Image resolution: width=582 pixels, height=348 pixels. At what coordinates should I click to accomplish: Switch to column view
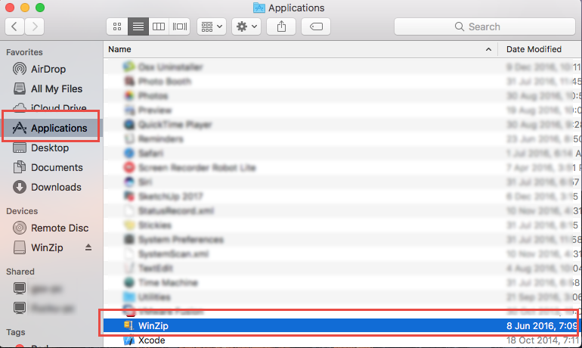(x=159, y=26)
